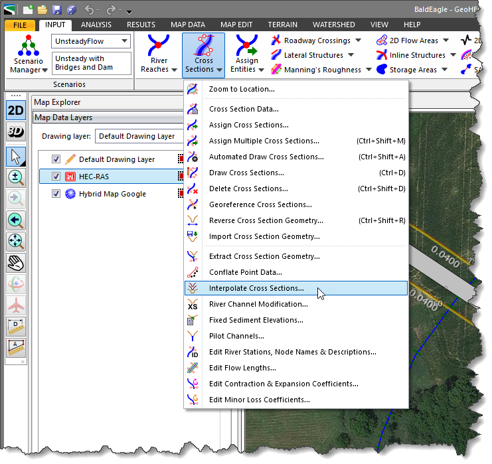Choose Pilot Channels menu item

pos(296,336)
